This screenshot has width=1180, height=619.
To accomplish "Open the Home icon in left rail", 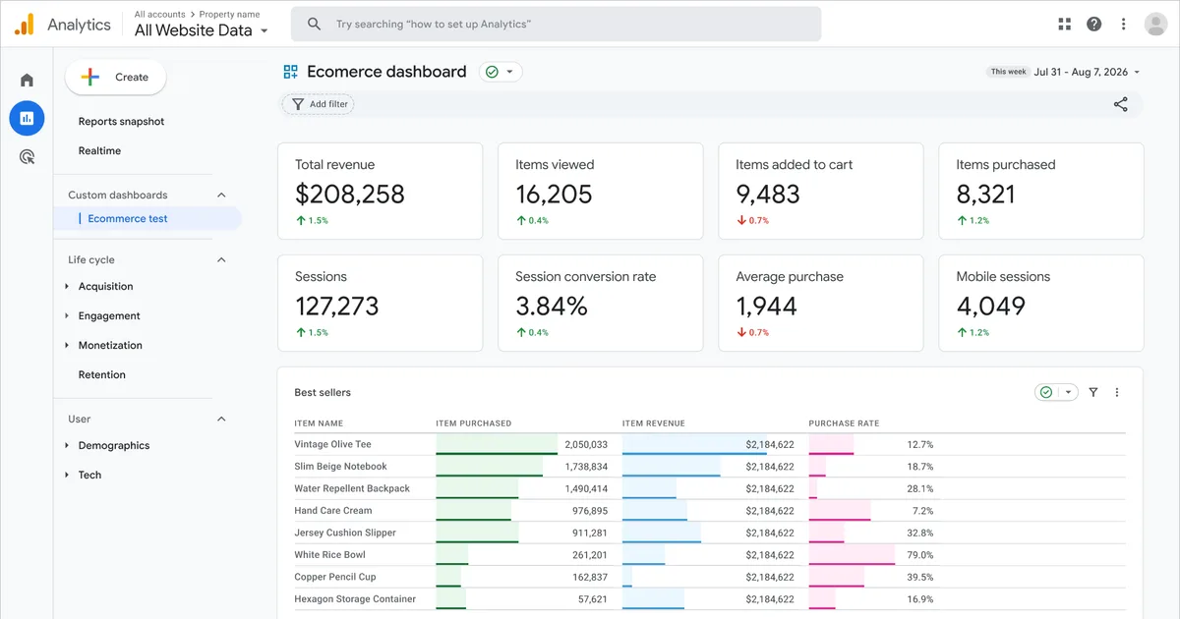I will point(27,81).
